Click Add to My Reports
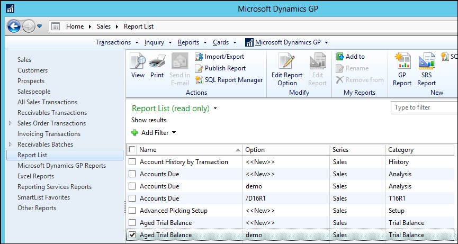The image size is (458, 244). (350, 57)
